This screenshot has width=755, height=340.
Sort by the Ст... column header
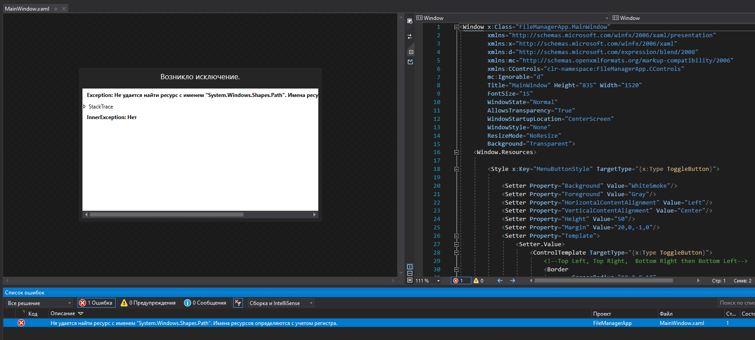point(731,314)
